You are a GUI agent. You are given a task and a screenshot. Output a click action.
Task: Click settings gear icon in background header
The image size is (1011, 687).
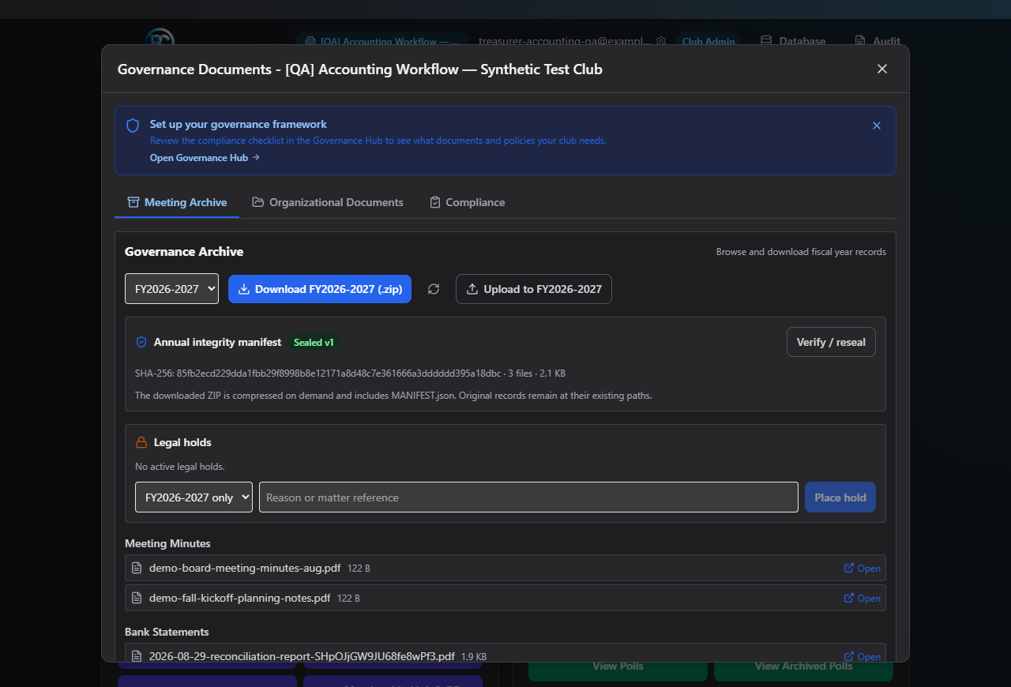pyautogui.click(x=661, y=41)
